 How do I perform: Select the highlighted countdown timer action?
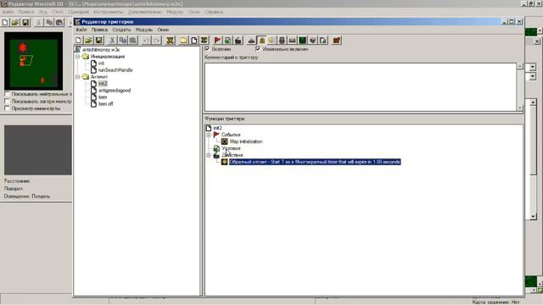coord(315,162)
